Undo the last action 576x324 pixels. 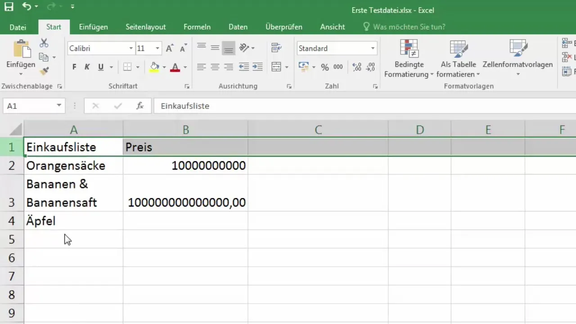[27, 7]
